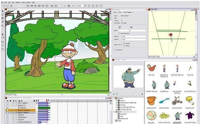Select the props-shovel library thumbnail
Screen dimensions: 201x124
[164, 101]
